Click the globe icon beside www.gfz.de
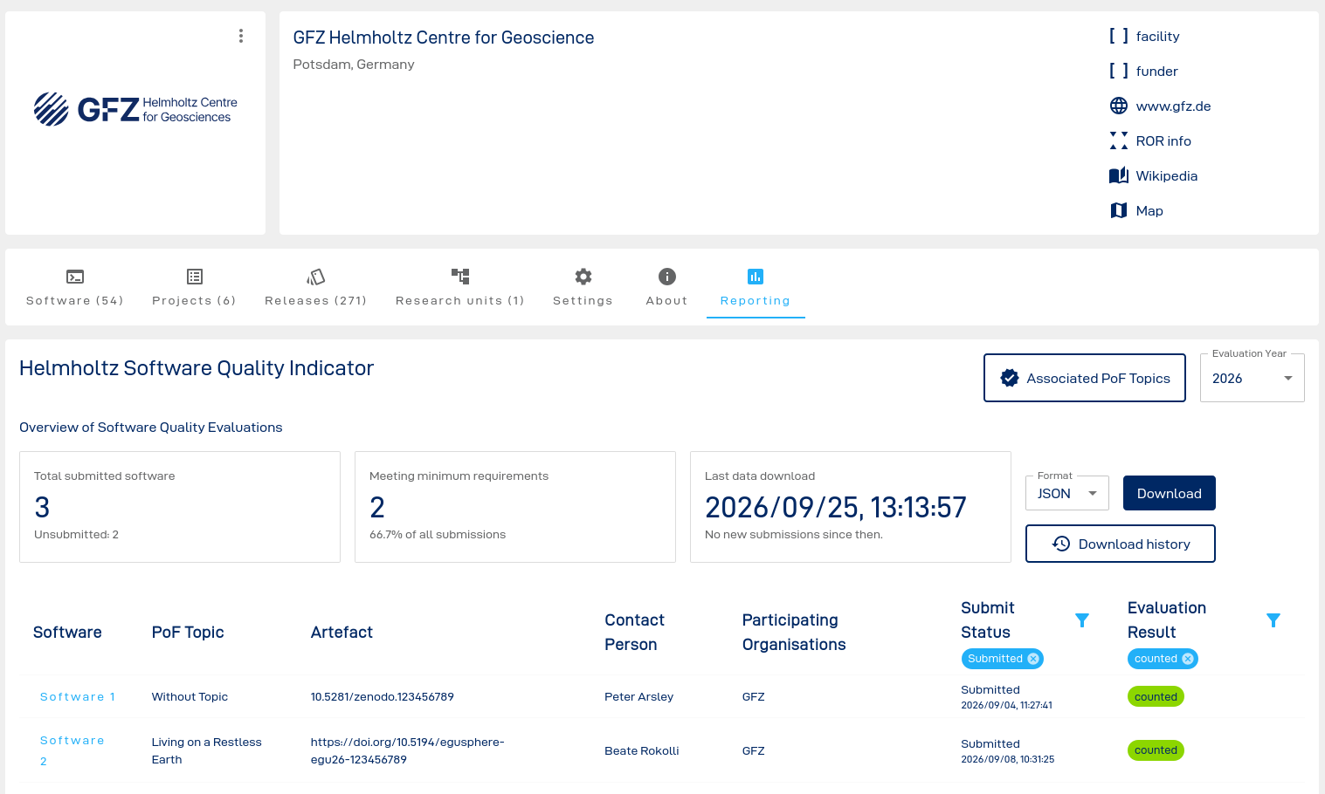Screen dimensions: 1325x794 point(1119,106)
